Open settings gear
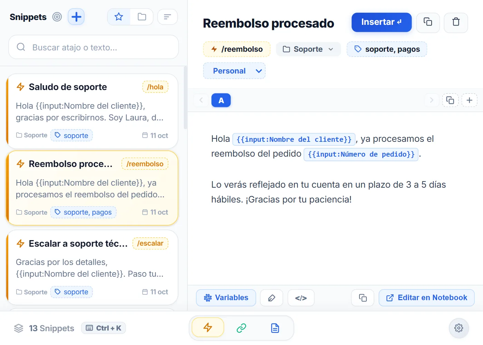483x345 pixels. [459, 328]
